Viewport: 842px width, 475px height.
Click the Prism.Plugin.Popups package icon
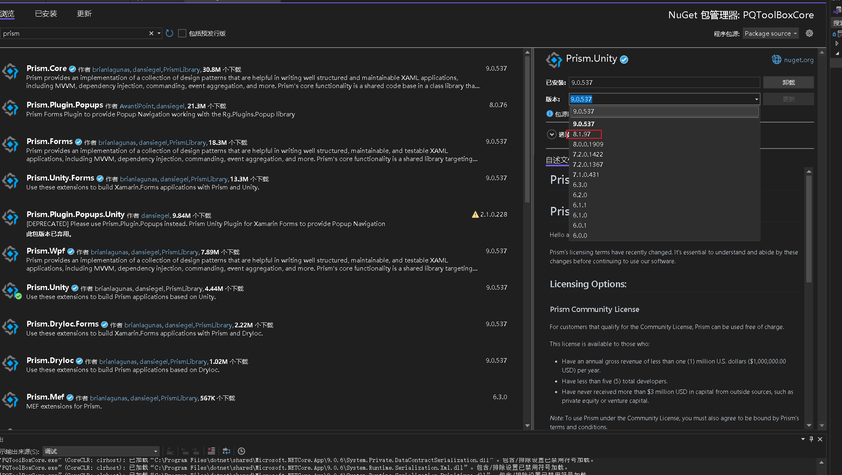pos(11,108)
